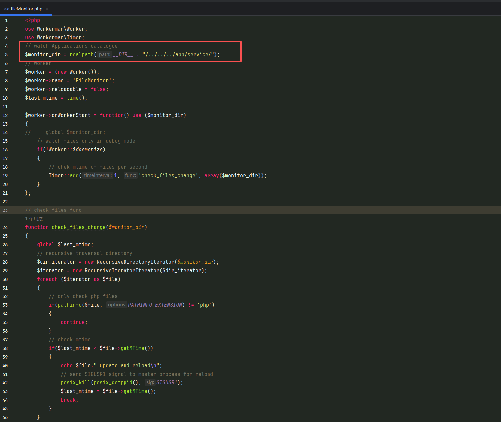Click the RecursiveDirectoryIterator class name
Image resolution: width=501 pixels, height=422 pixels.
point(135,262)
